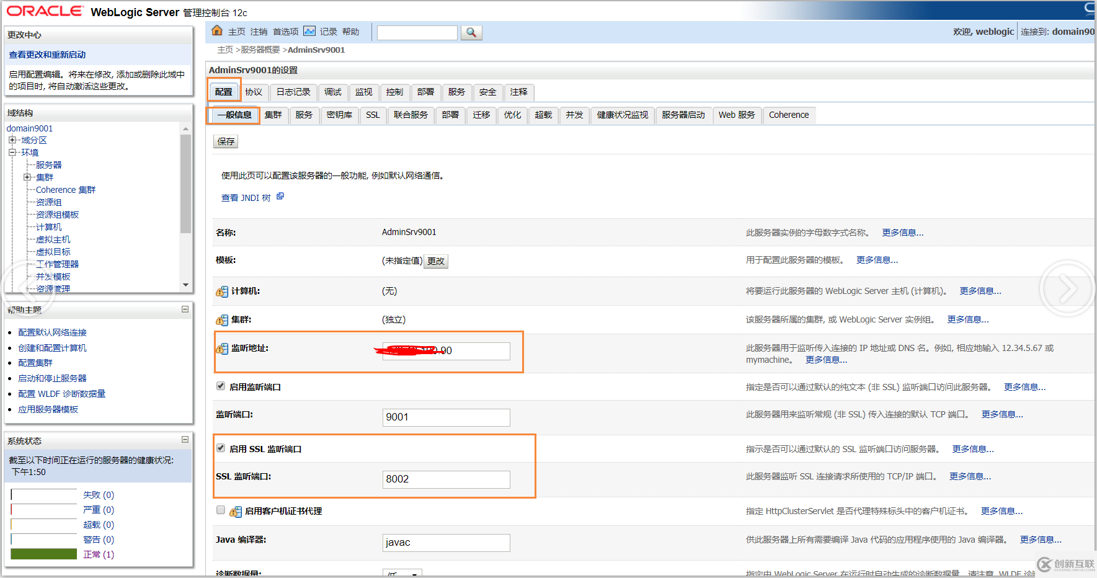Viewport: 1097px width, 578px height.
Task: Click the 保存 button
Action: pyautogui.click(x=226, y=141)
